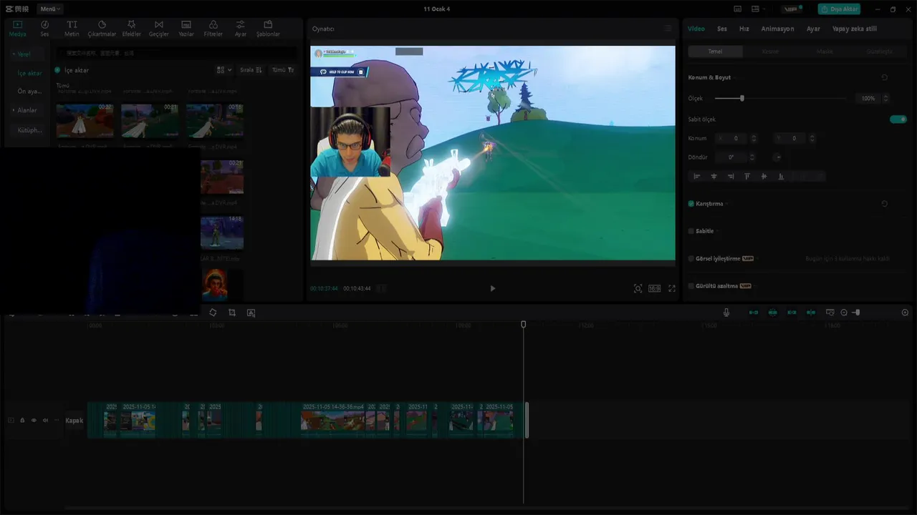Play the preview in the player
The image size is (917, 515).
(492, 288)
